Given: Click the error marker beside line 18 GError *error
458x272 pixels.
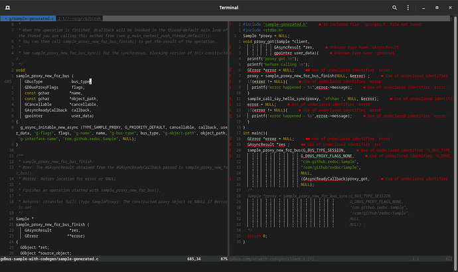Looking at the screenshot, I should 231,139.
